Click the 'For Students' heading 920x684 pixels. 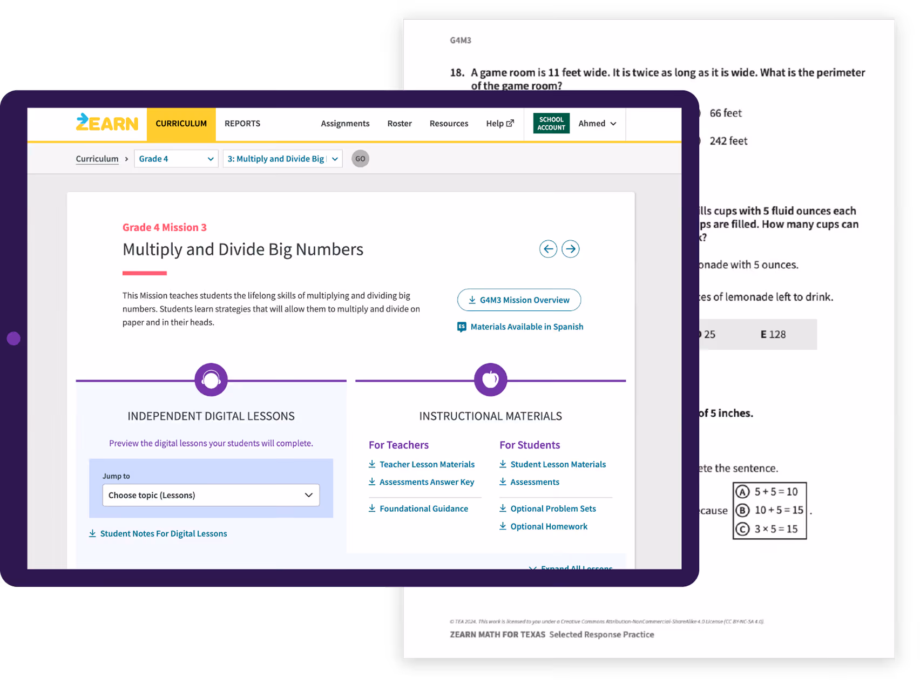(530, 445)
